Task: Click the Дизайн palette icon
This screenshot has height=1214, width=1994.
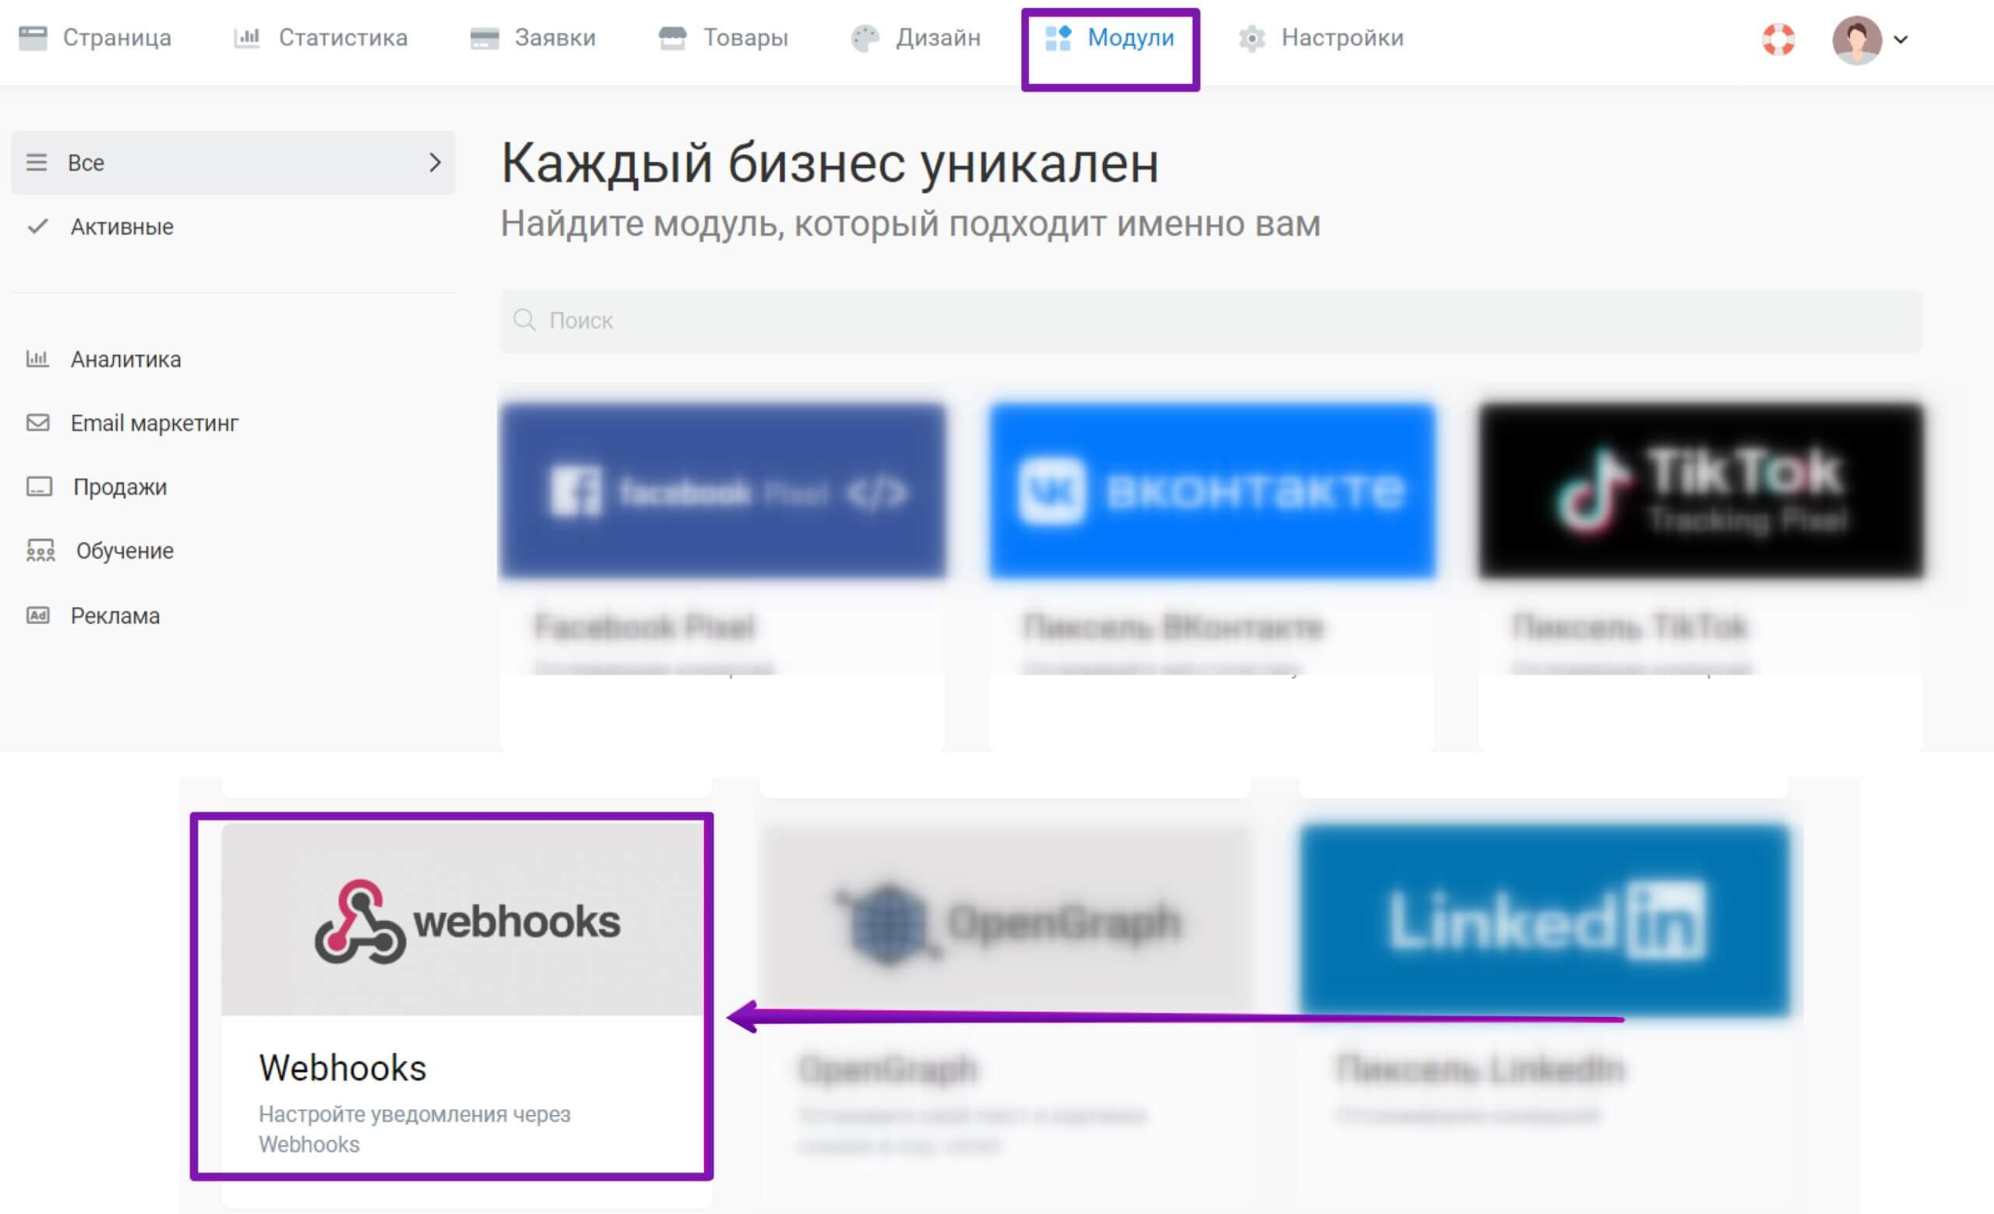Action: [865, 39]
